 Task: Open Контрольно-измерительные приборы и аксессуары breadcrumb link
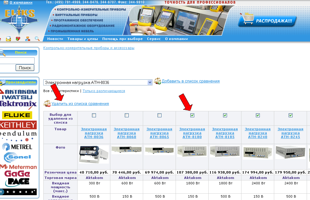tap(89, 48)
